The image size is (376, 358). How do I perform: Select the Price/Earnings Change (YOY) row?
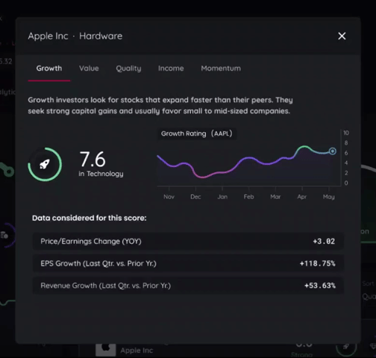(188, 241)
